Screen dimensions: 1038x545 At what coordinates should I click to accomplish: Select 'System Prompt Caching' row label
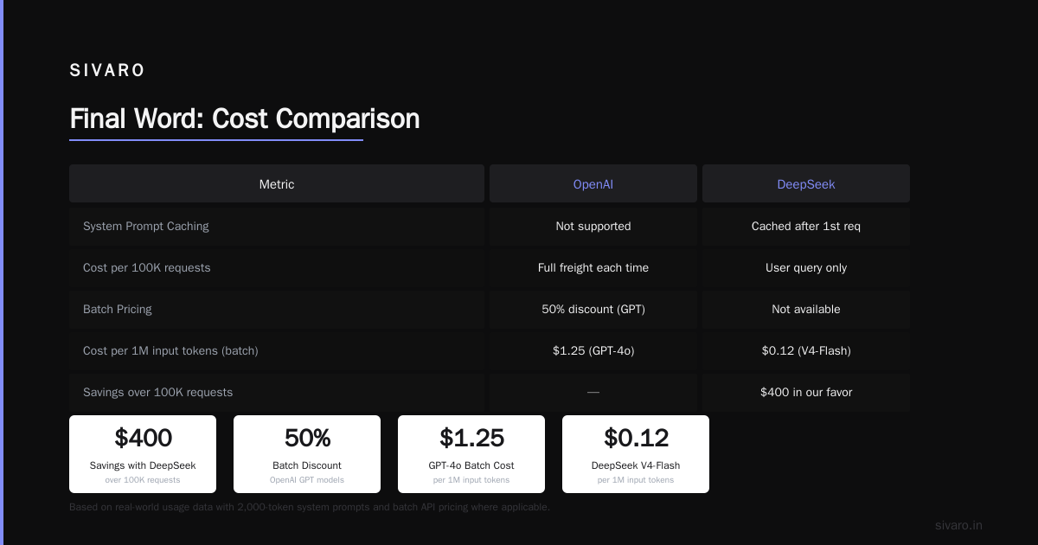pos(146,226)
